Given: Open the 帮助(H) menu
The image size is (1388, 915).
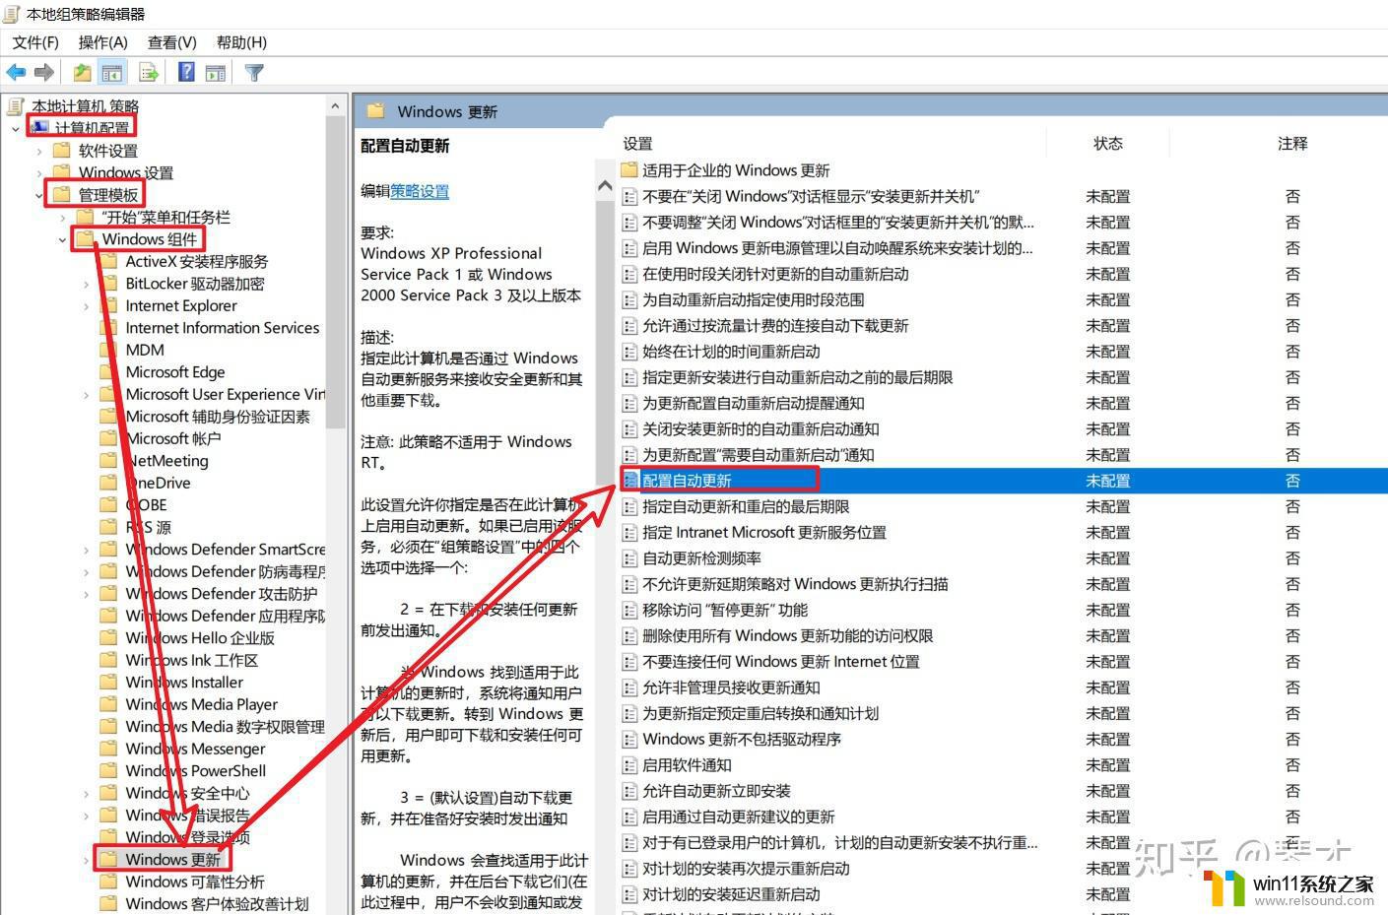Looking at the screenshot, I should pyautogui.click(x=241, y=42).
